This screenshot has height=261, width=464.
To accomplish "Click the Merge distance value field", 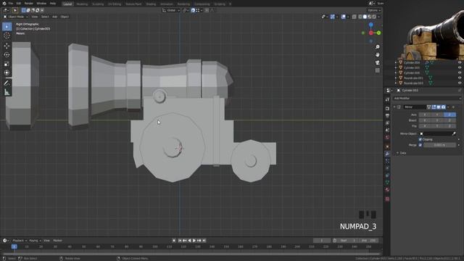I will click(x=440, y=145).
